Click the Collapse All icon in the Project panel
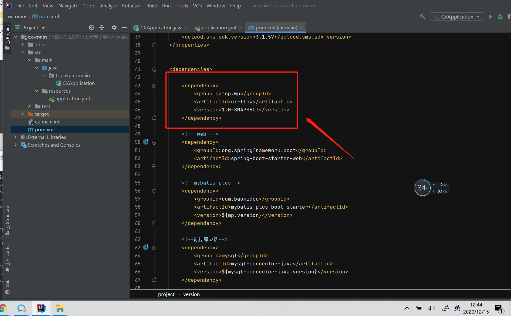The width and height of the screenshot is (511, 316). pos(102,27)
